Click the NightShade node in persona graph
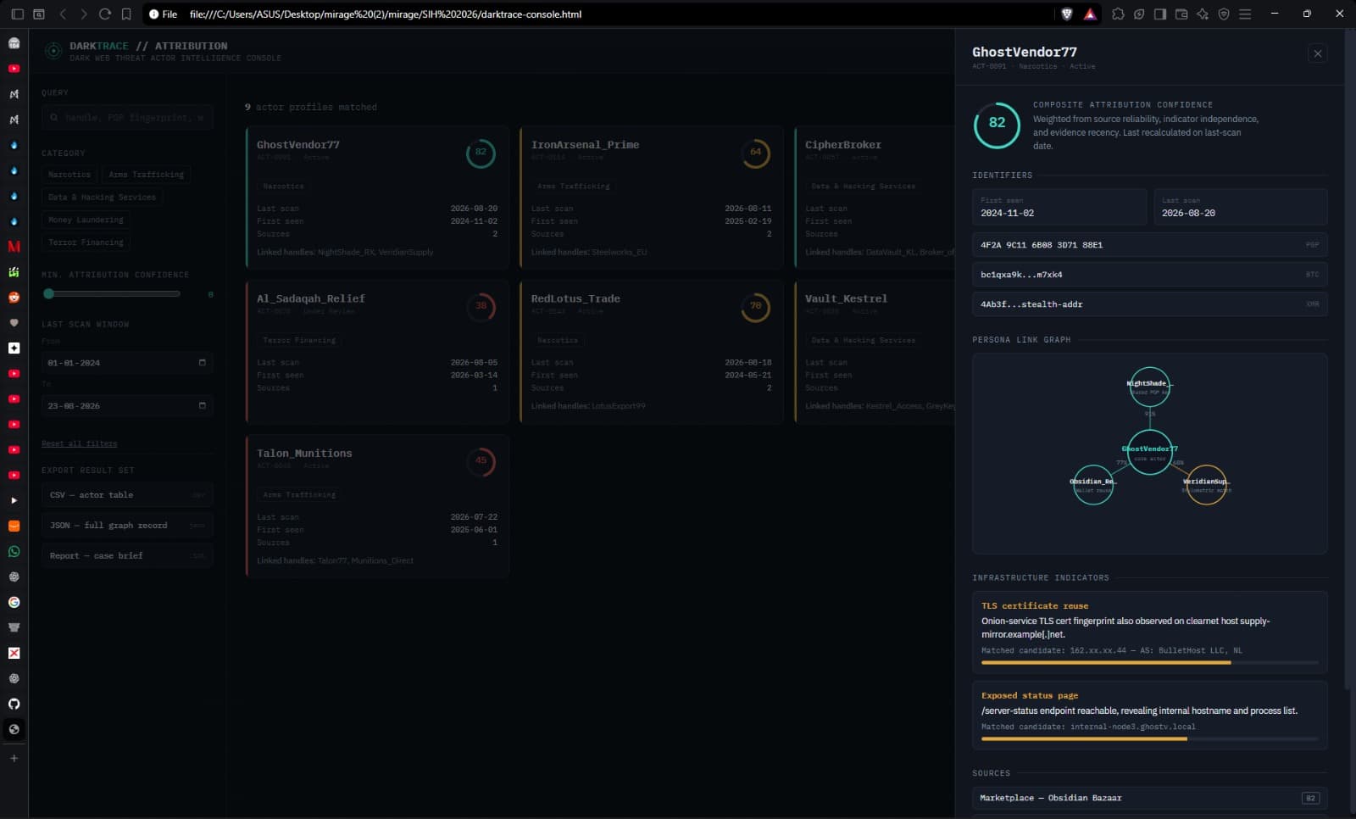The image size is (1356, 819). (1149, 387)
